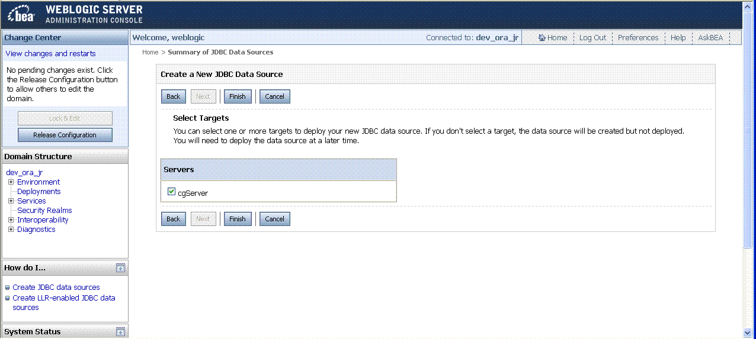Screen dimensions: 756x339
Task: Collapse the How do I panel icon
Action: (120, 268)
